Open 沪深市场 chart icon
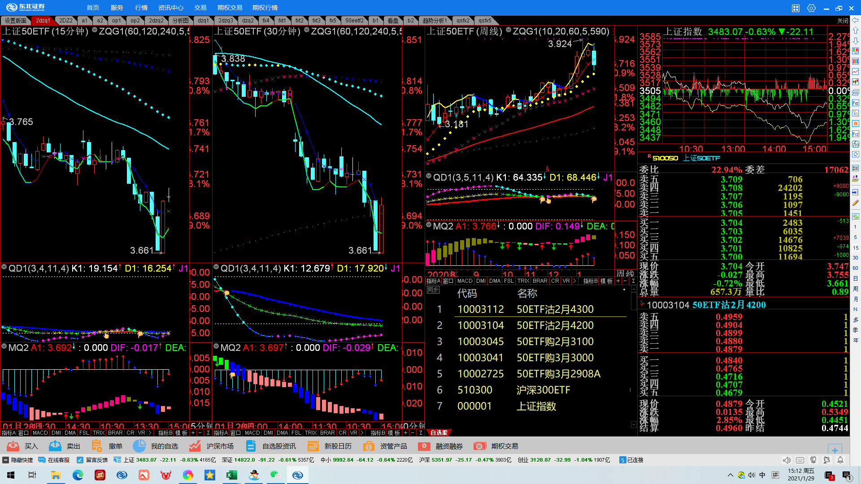Viewport: 861px width, 484px height. (195, 446)
